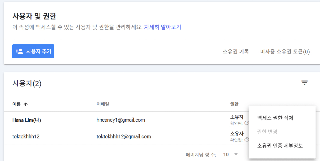320x161 pixels.
Task: Sort by the 이름 column header
Action: (17, 104)
